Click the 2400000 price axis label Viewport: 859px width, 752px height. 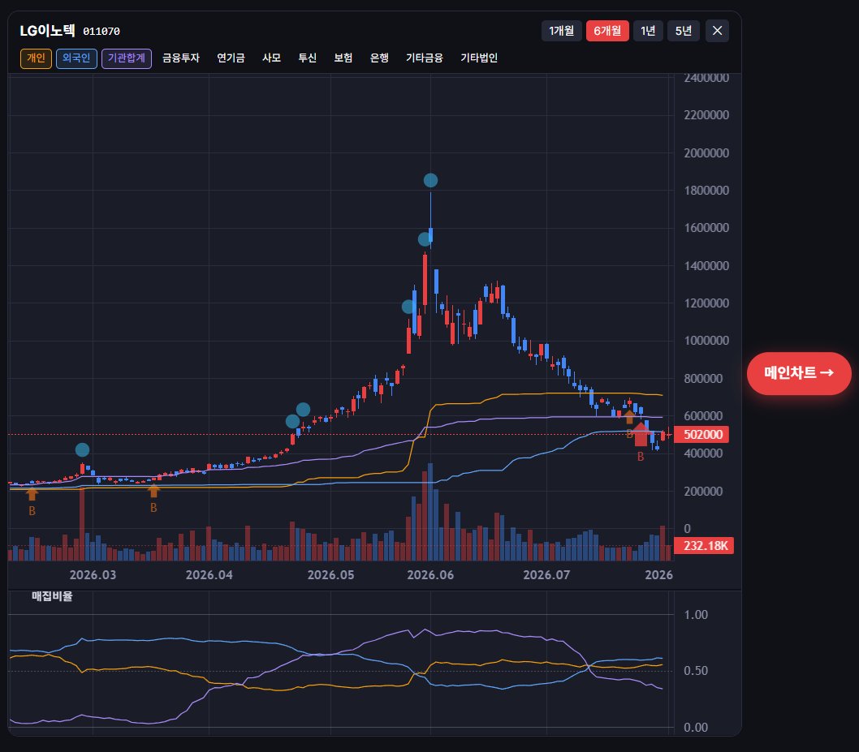point(706,78)
